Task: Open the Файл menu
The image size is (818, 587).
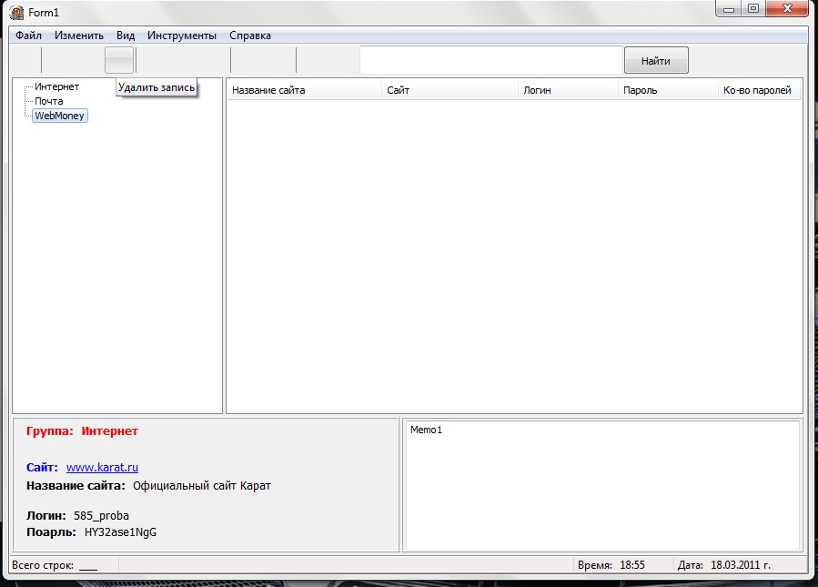Action: [29, 35]
